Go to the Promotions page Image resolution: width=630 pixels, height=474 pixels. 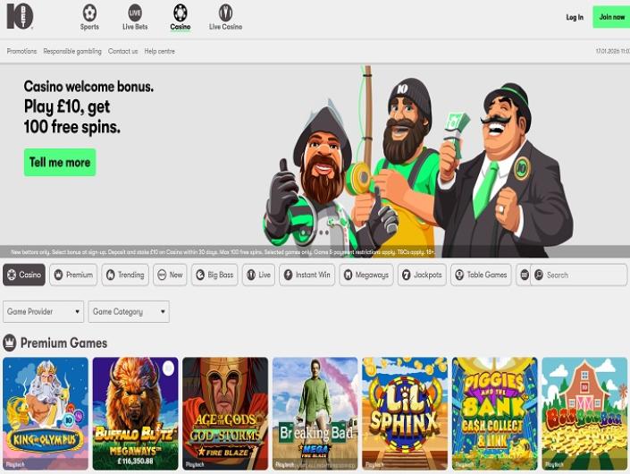pos(21,51)
